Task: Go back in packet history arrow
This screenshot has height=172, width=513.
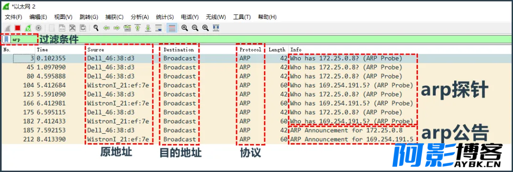Action: coord(106,28)
